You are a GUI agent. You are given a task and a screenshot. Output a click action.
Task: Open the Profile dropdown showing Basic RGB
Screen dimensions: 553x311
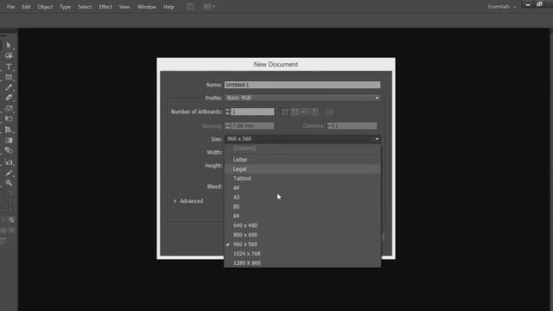[302, 98]
